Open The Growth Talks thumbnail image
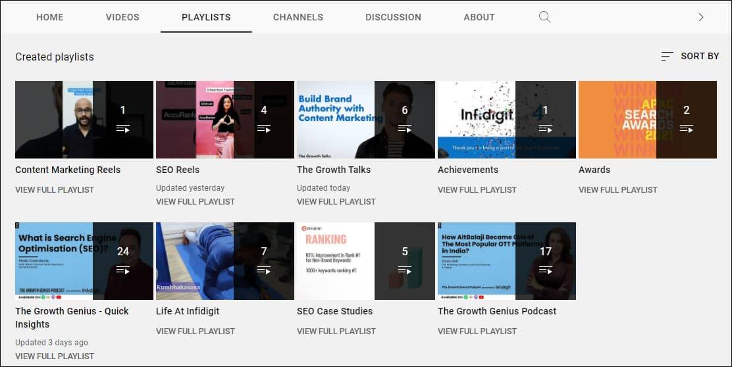 click(366, 120)
